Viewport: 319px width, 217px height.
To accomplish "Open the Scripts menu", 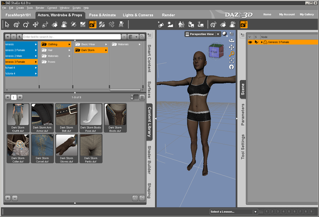I will click(77, 8).
